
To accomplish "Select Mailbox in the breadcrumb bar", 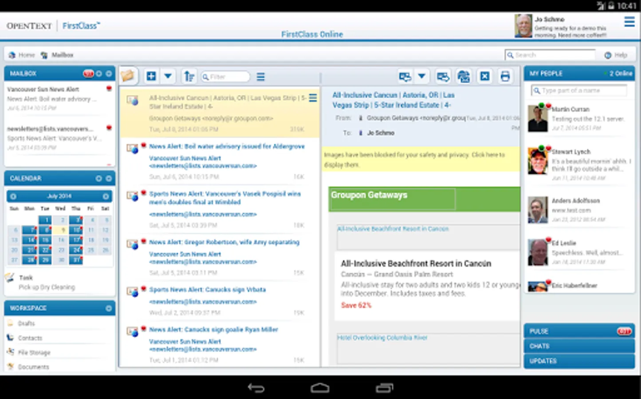I will [x=57, y=55].
